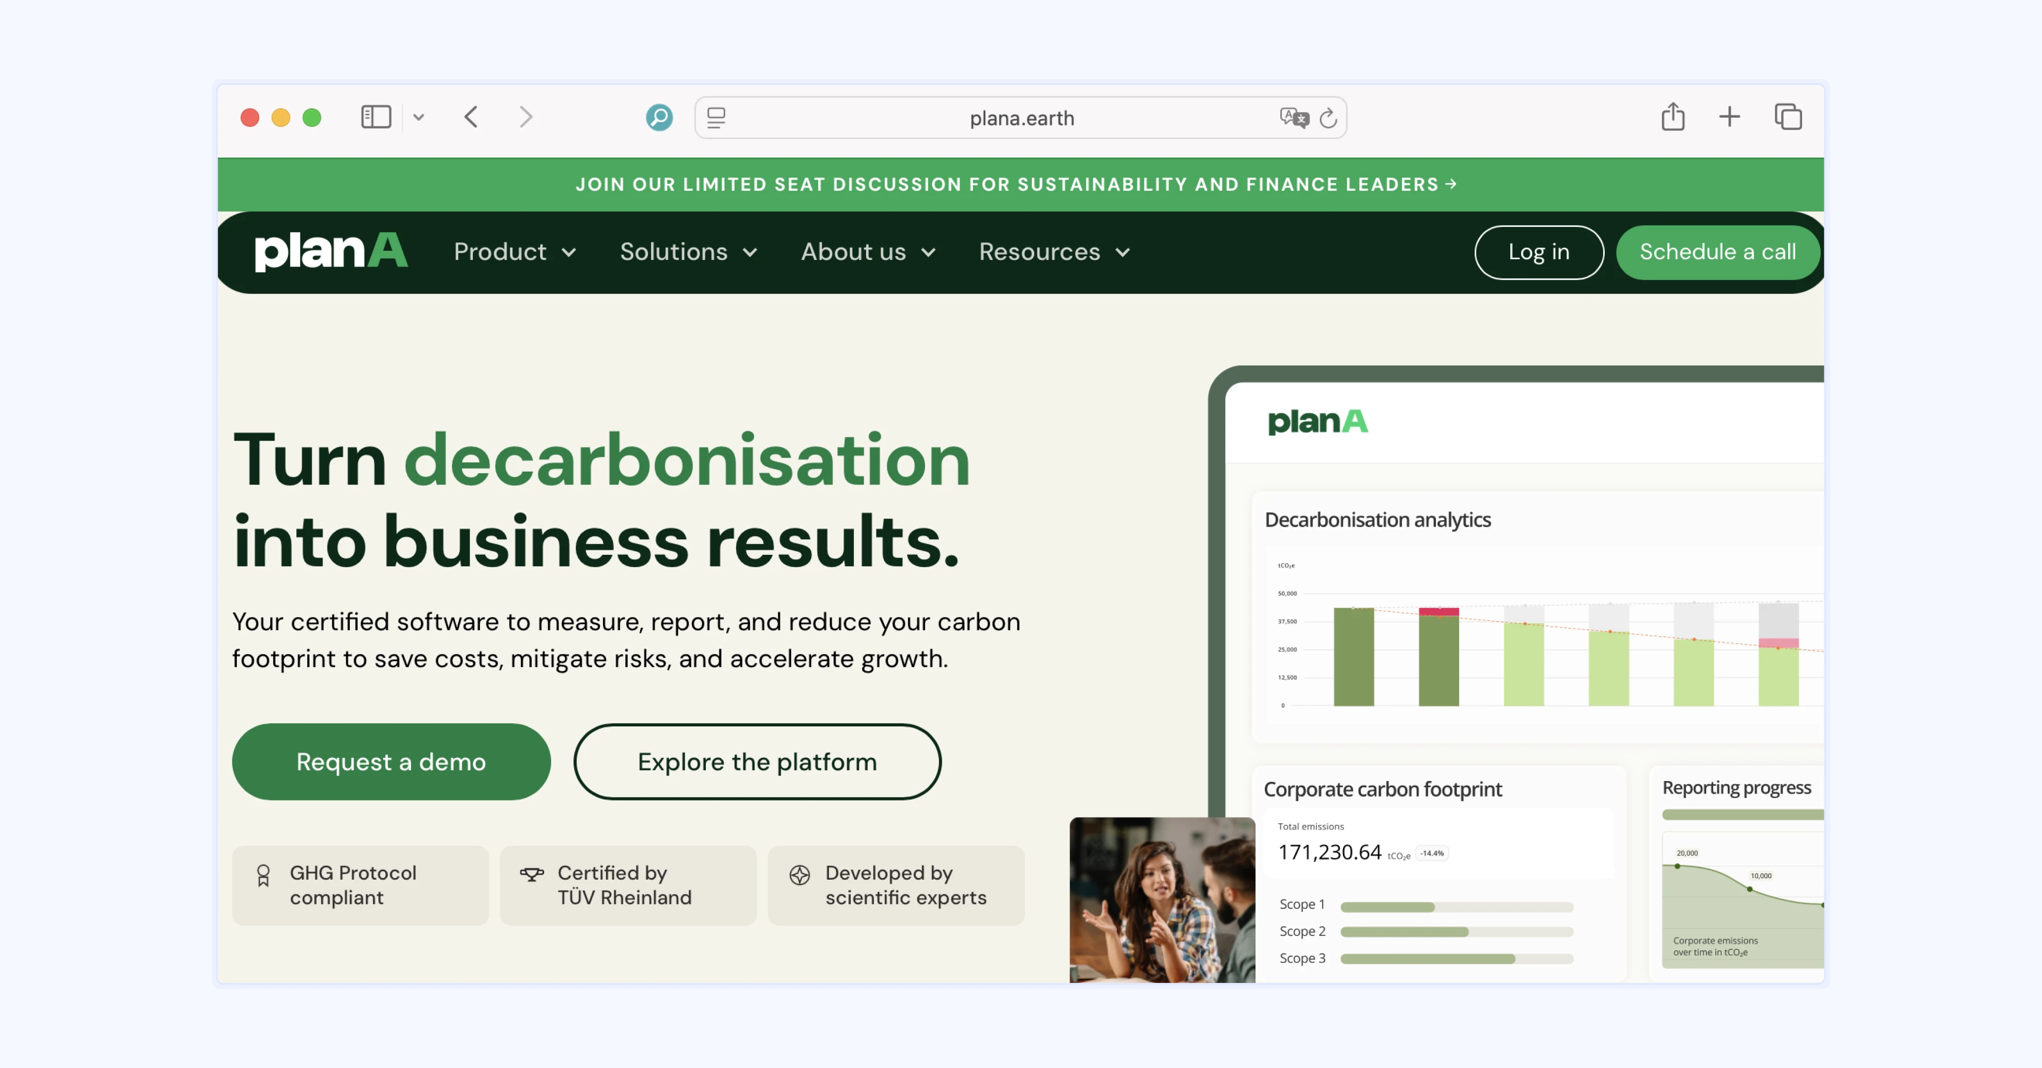Viewport: 2042px width, 1068px height.
Task: Show the tab overview icon
Action: point(1788,117)
